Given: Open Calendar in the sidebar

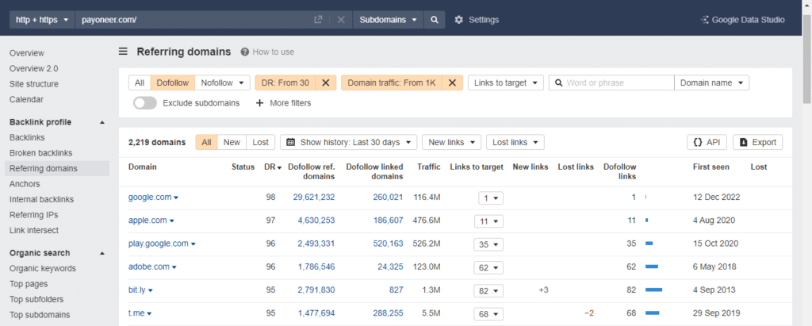Looking at the screenshot, I should click(x=26, y=99).
